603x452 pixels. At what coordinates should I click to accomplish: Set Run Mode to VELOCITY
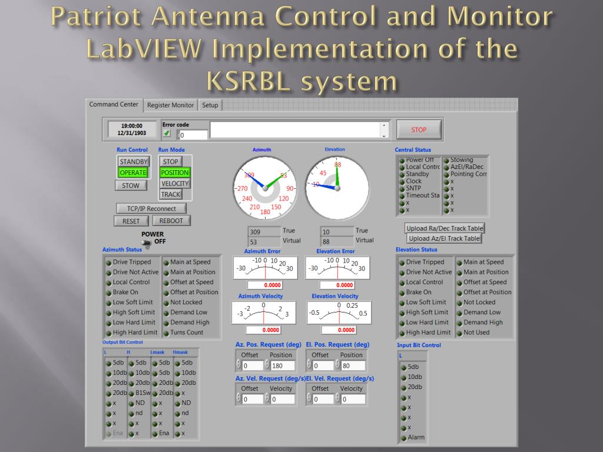point(174,184)
